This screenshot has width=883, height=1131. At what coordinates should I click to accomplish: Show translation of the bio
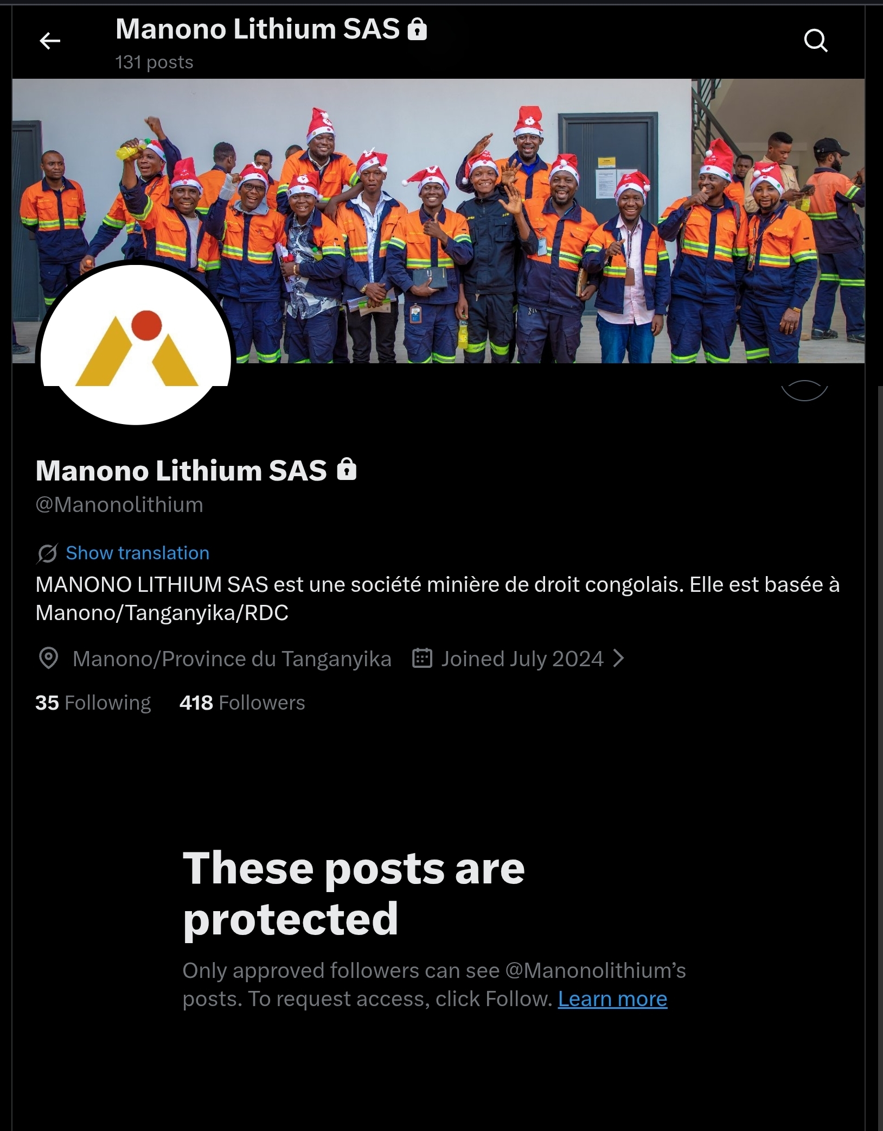coord(137,553)
